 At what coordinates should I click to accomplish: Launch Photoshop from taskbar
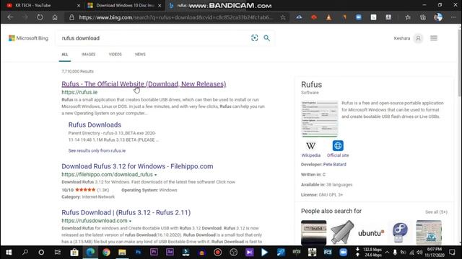click(x=138, y=253)
